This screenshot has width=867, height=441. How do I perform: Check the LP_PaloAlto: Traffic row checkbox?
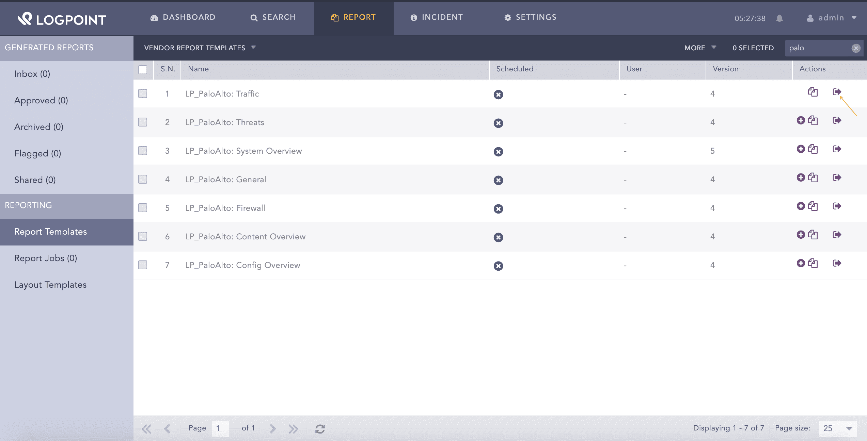tap(143, 93)
